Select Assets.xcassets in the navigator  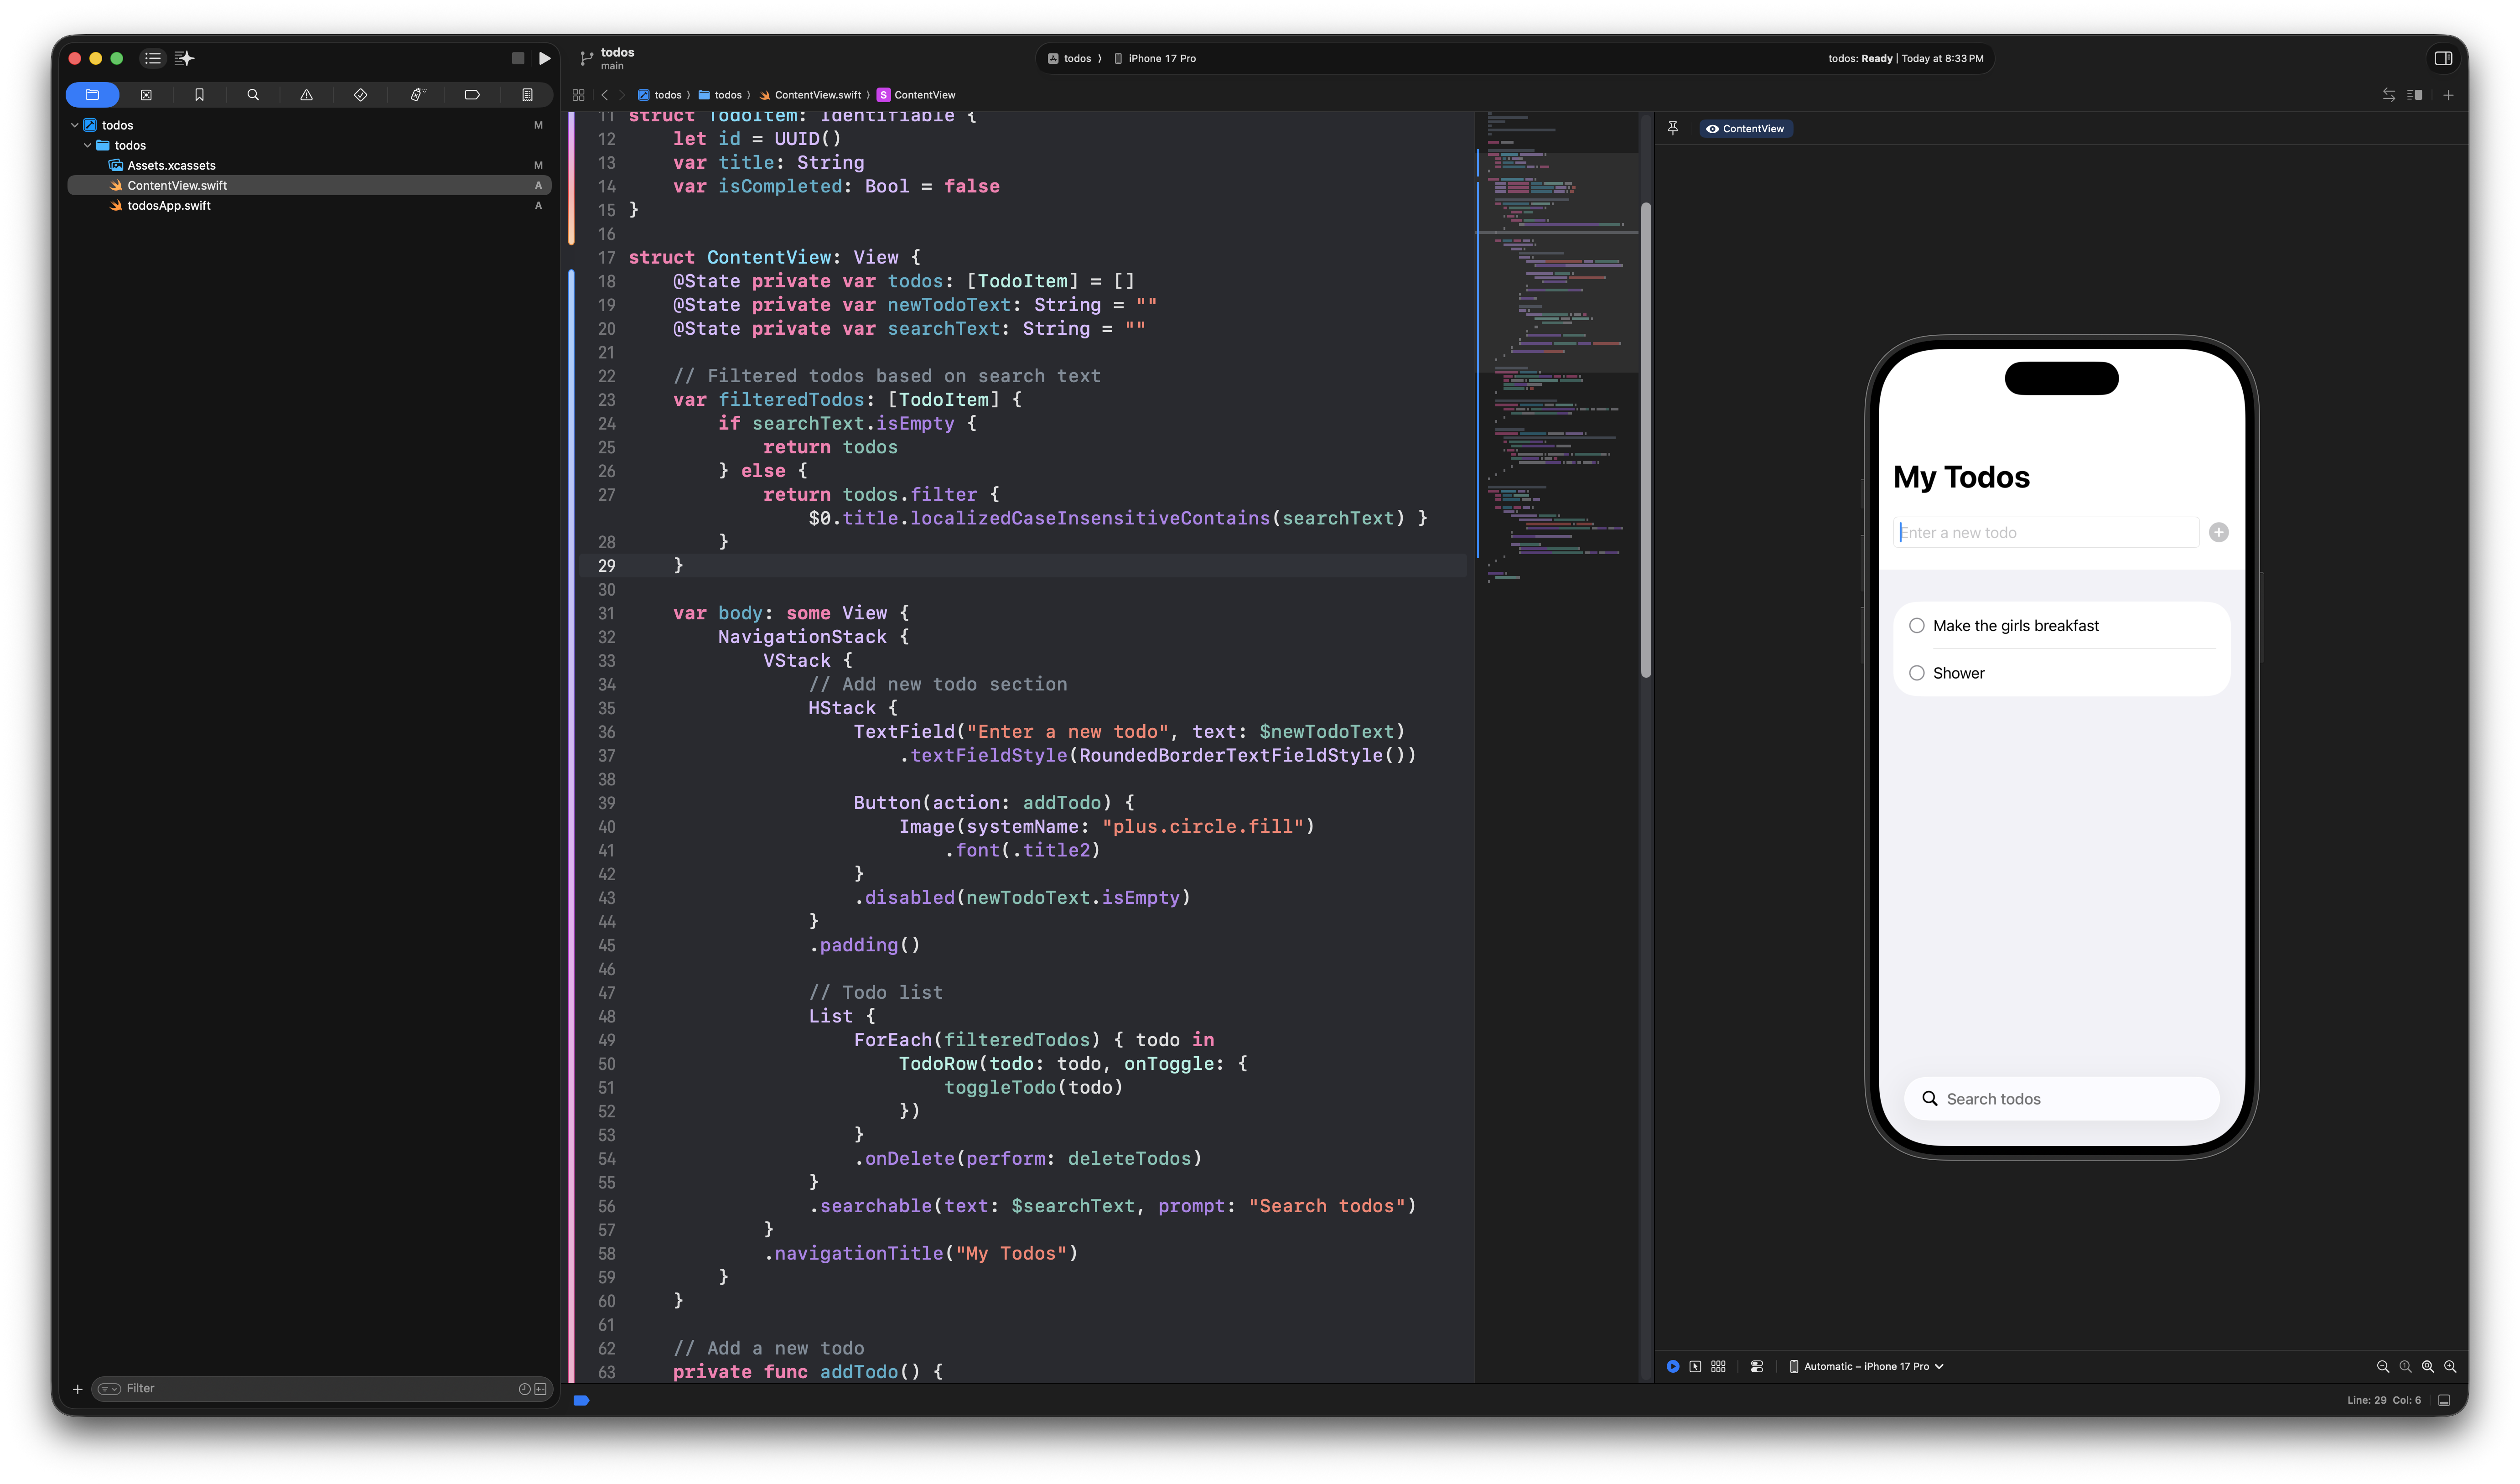[x=309, y=165]
